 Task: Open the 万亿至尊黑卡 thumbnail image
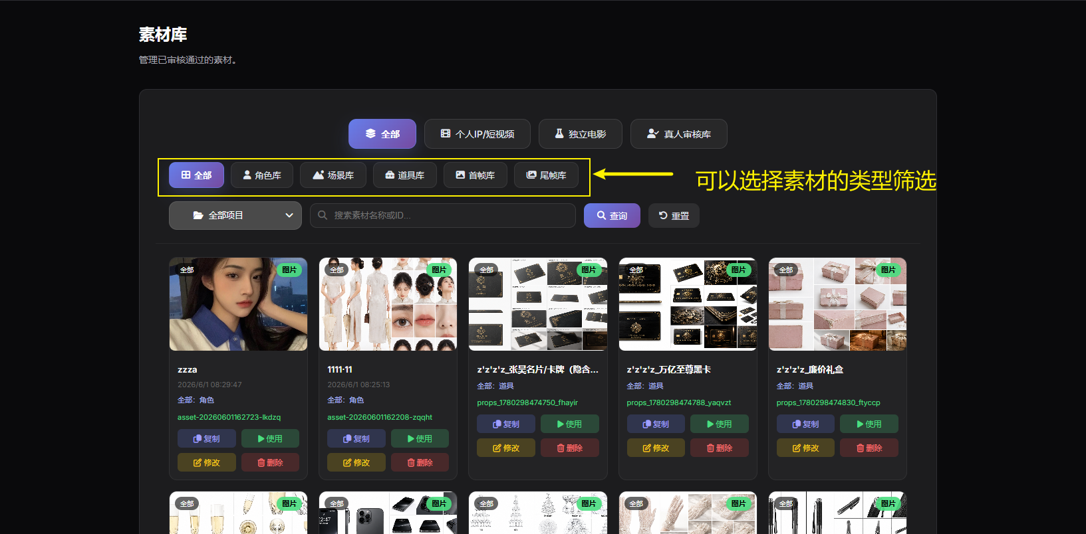click(x=688, y=304)
